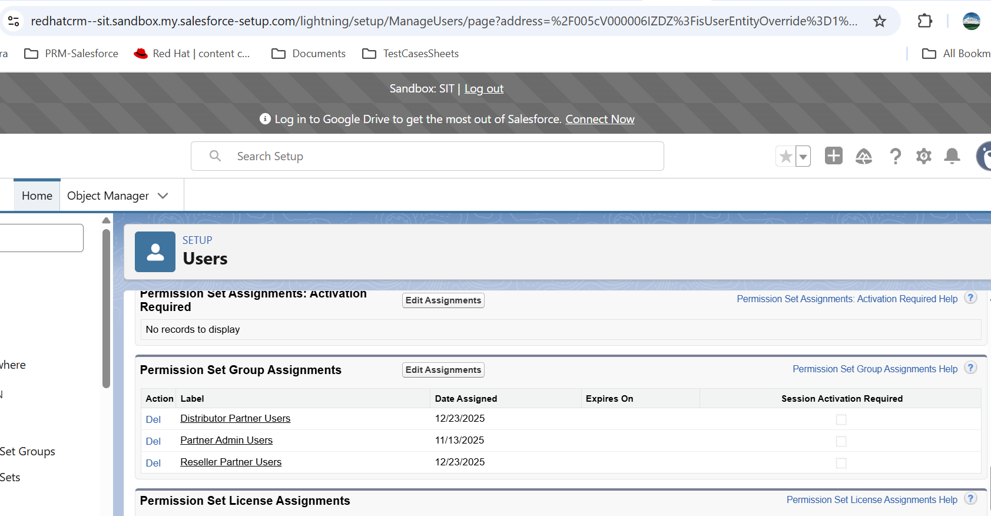The width and height of the screenshot is (991, 516).
Task: Click the Action column header
Action: coord(160,399)
